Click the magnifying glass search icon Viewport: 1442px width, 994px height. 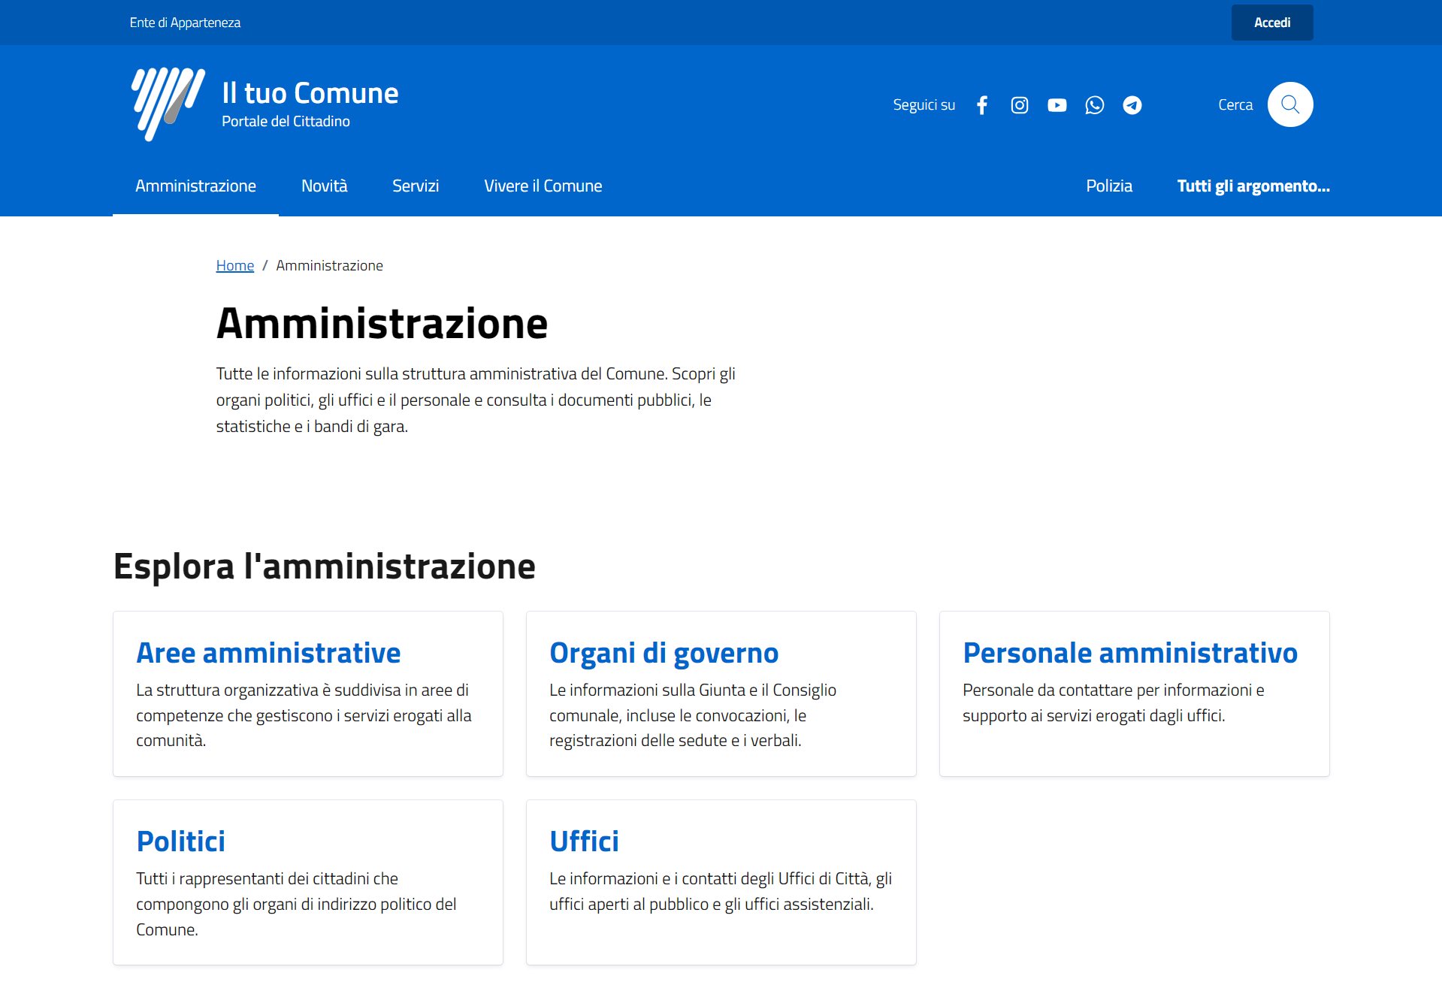(1289, 104)
